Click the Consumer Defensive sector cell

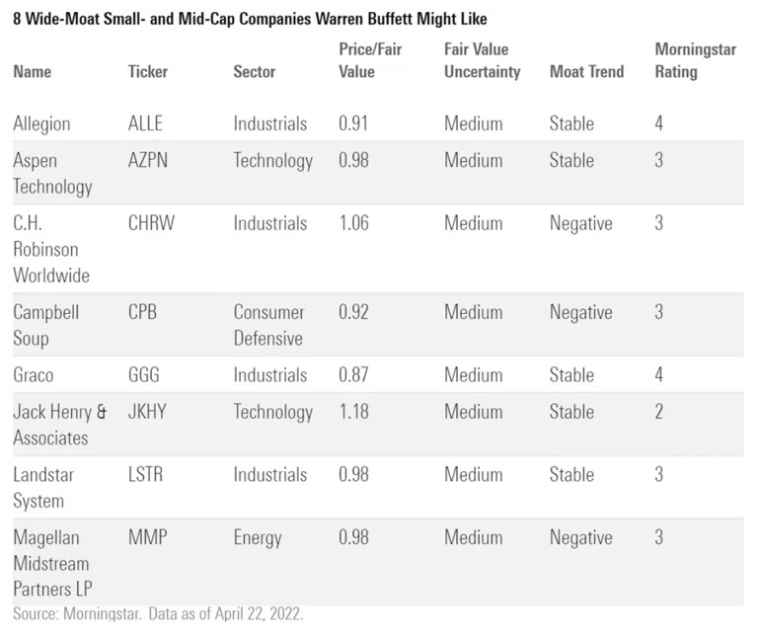[269, 325]
